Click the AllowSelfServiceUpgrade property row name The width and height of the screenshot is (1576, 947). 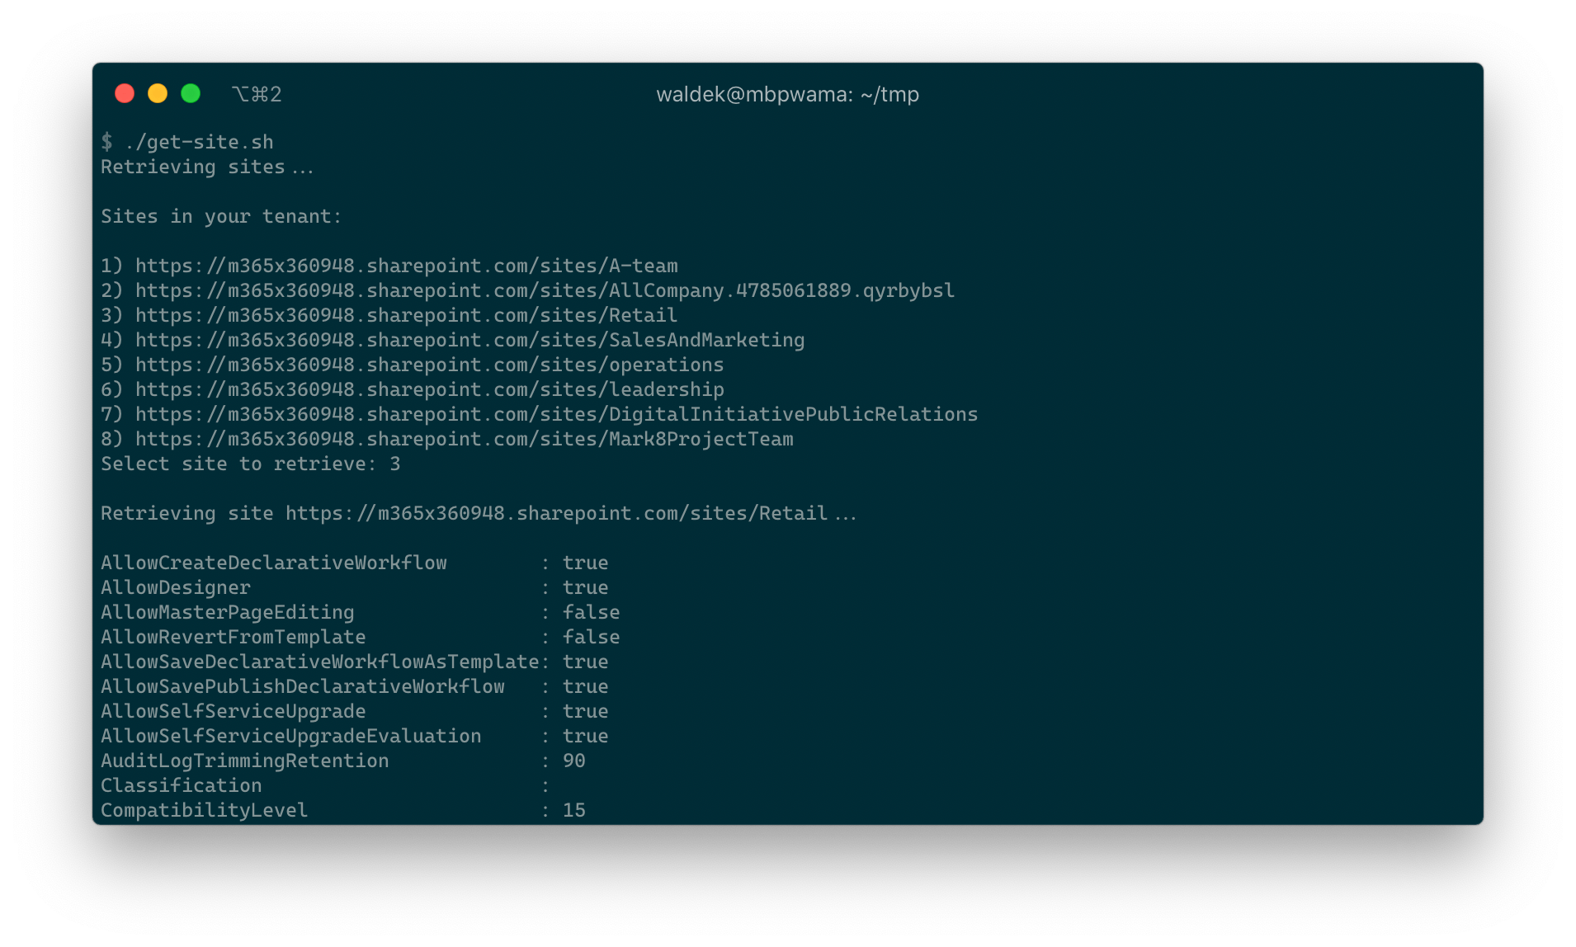point(234,711)
